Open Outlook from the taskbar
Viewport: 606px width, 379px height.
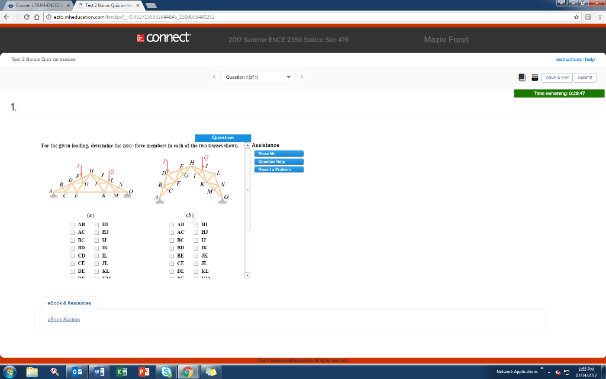point(76,371)
